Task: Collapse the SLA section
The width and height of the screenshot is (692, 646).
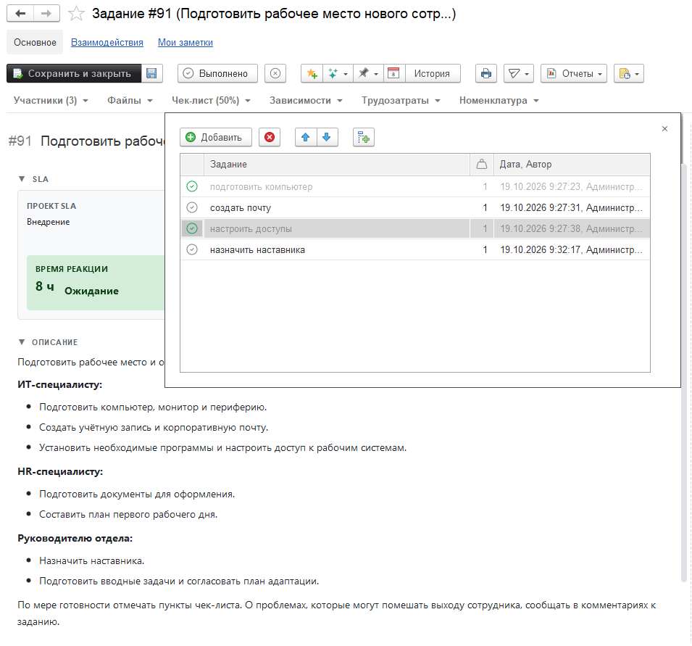Action: (22, 179)
